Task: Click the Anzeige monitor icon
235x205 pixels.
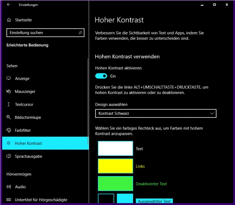Action: point(8,78)
